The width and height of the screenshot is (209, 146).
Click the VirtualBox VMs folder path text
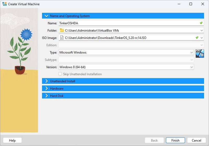[x=92, y=31]
